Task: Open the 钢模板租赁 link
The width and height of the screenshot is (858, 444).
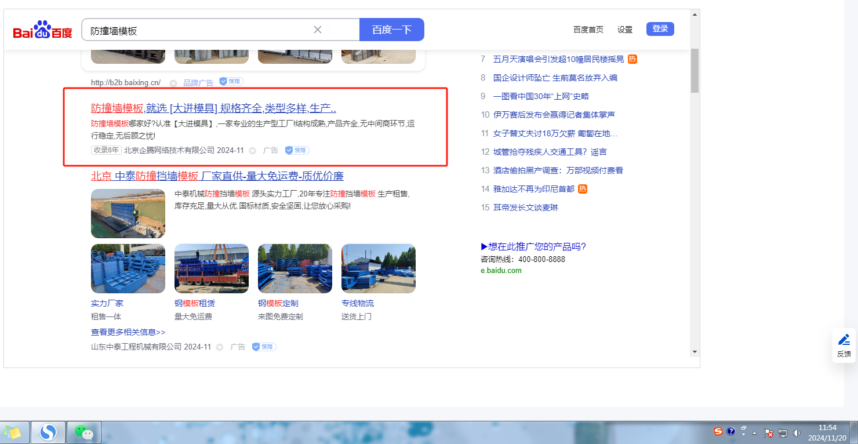Action: [x=195, y=303]
